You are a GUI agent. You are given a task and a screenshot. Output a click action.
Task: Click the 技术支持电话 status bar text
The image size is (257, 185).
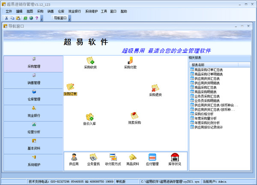[71, 182]
